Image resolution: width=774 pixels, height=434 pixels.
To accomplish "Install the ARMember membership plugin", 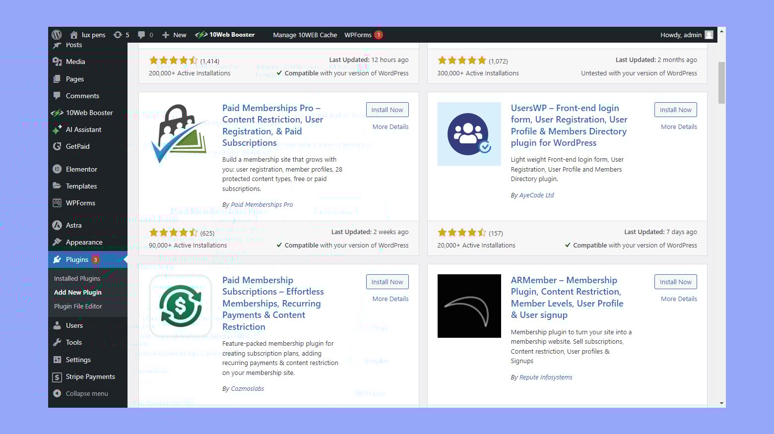I will (675, 282).
